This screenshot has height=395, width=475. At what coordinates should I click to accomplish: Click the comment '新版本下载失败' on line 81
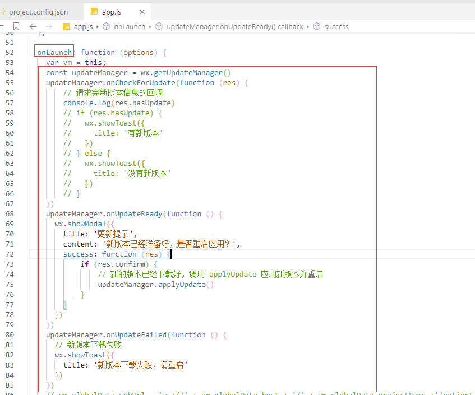coord(94,345)
